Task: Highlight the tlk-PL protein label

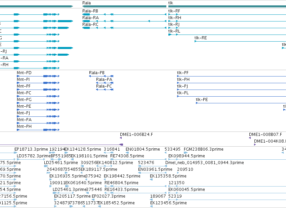Action: [x=183, y=93]
